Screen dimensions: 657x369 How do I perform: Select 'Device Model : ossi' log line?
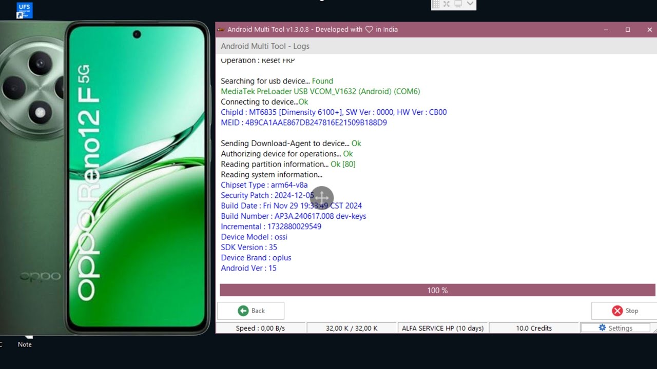pos(254,237)
